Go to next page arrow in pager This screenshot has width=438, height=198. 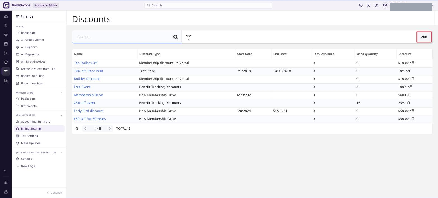pos(110,128)
